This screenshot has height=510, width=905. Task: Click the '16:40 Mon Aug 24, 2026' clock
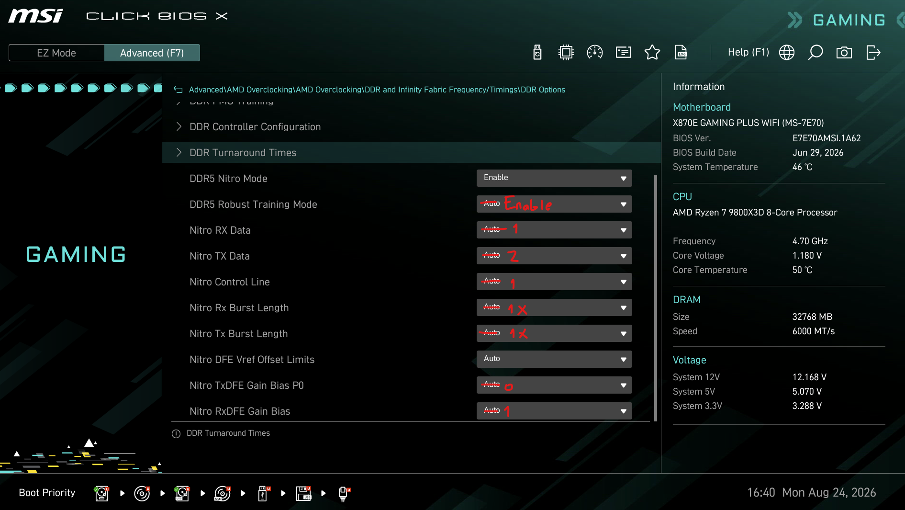[812, 492]
